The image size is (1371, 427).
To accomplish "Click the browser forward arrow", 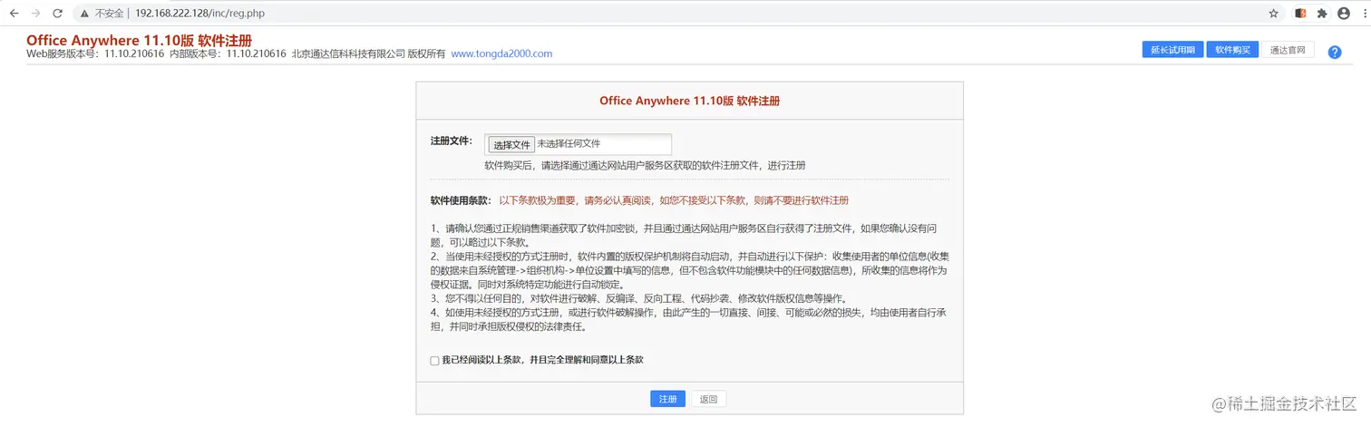I will [35, 14].
